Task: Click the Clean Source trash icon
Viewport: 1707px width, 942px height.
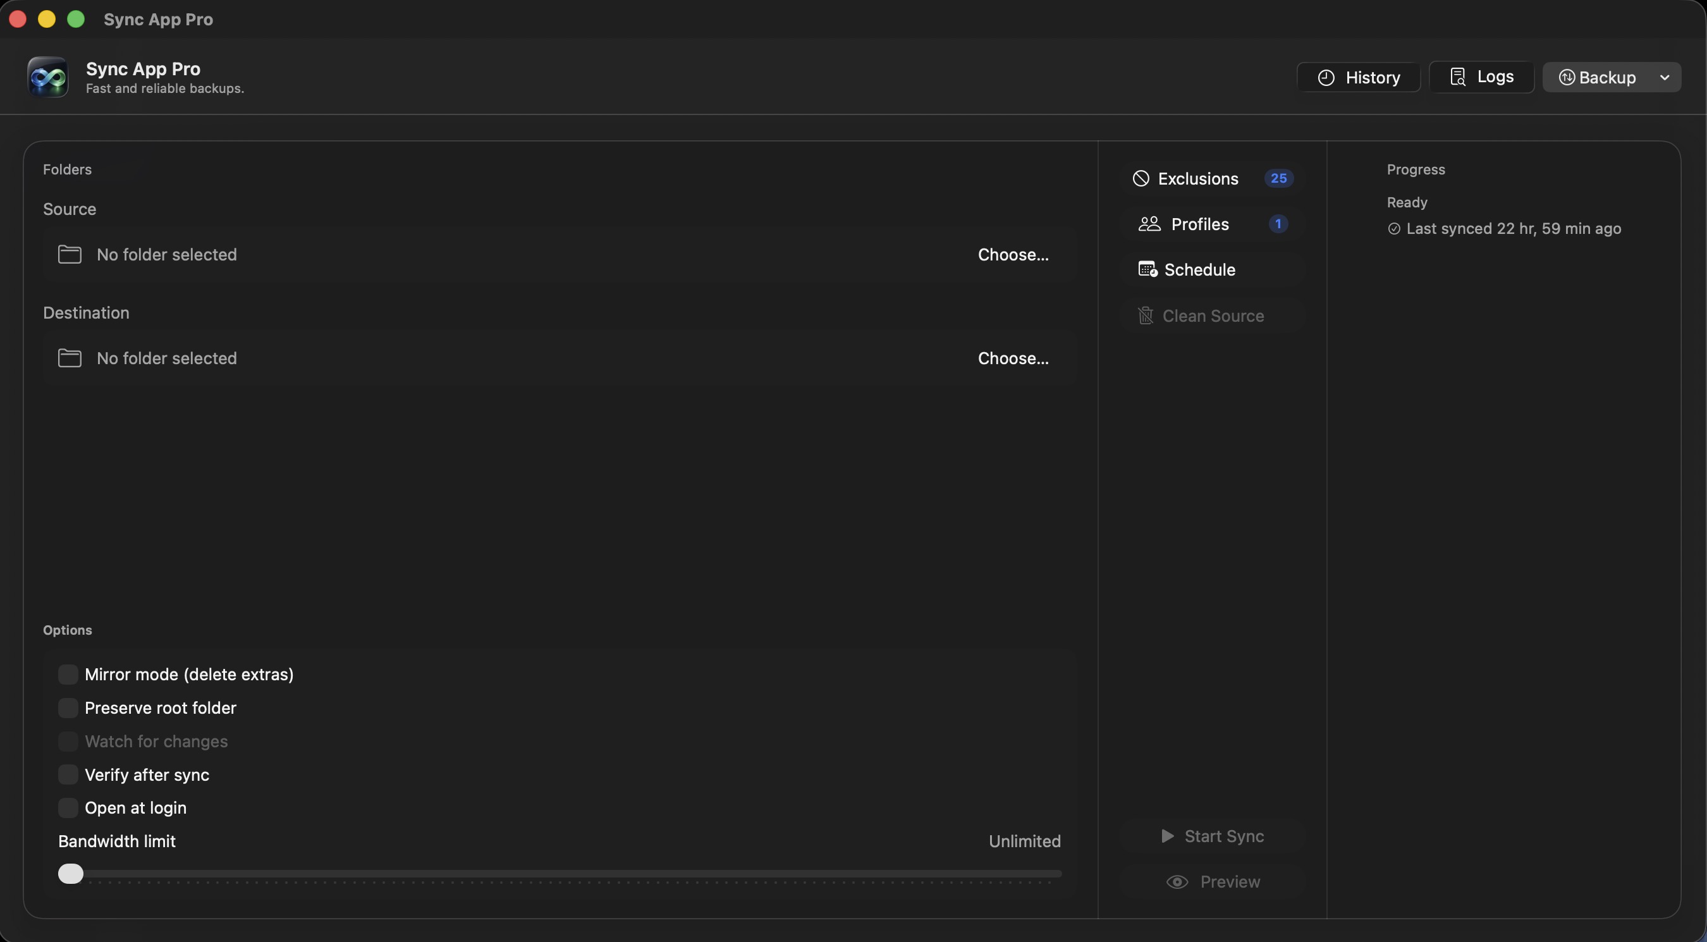Action: (1145, 315)
